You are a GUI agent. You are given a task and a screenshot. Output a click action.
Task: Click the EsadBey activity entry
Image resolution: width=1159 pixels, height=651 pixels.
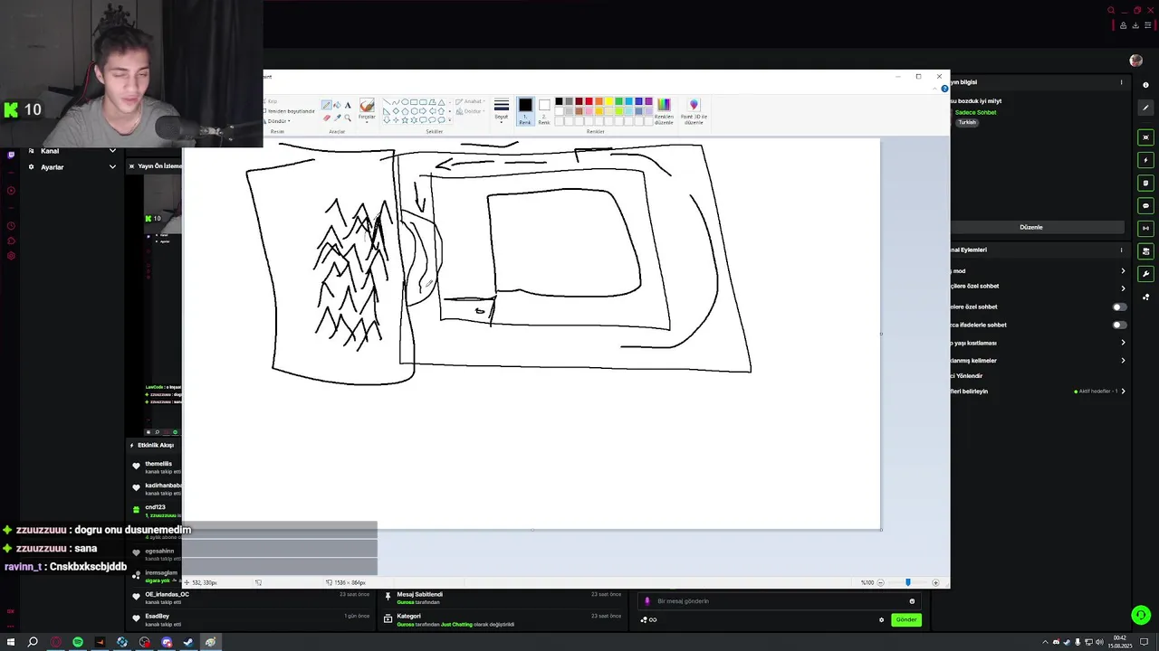[252, 619]
